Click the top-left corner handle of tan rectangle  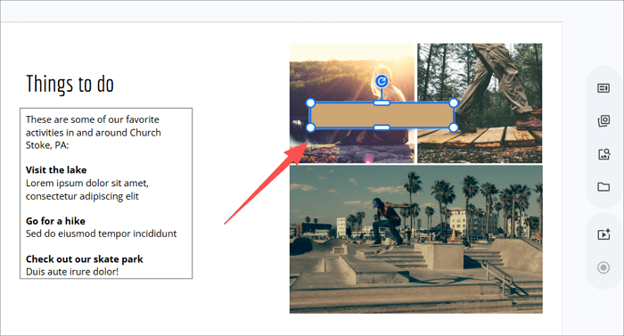(x=311, y=103)
